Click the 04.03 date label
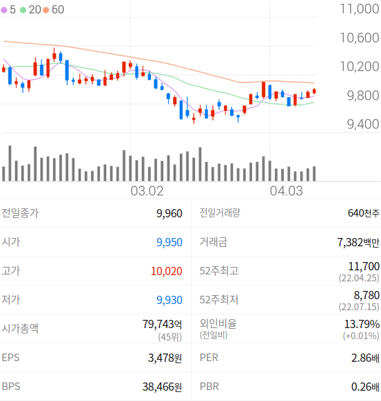 coord(286,191)
